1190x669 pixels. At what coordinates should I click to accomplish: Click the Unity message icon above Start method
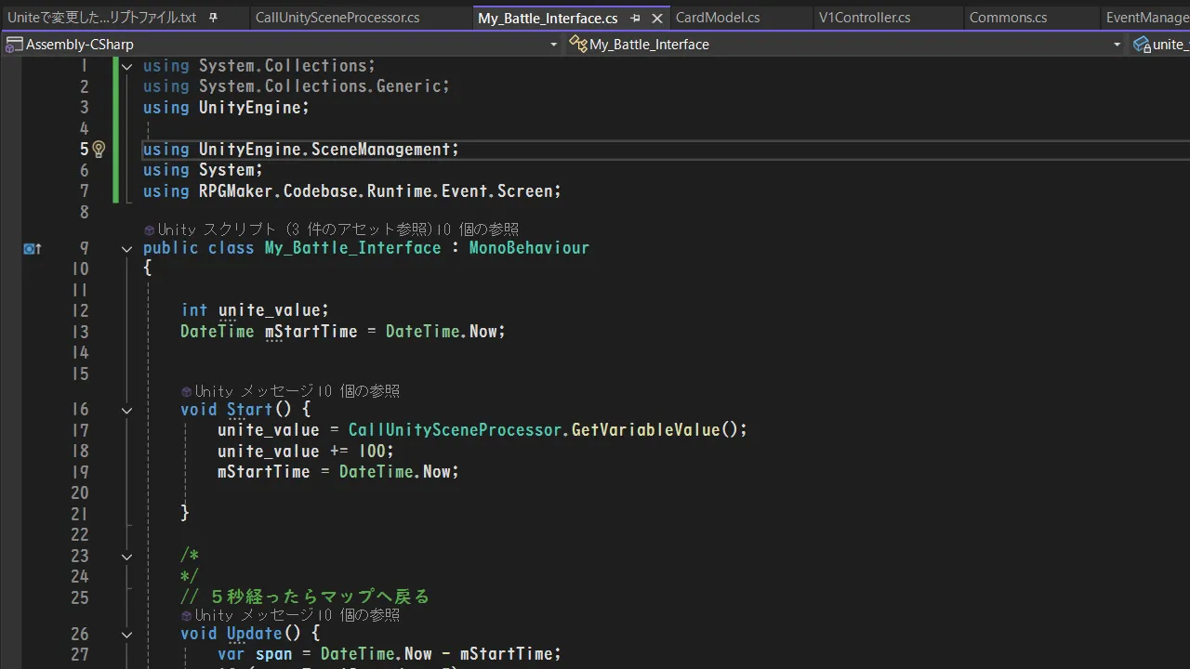pos(186,391)
